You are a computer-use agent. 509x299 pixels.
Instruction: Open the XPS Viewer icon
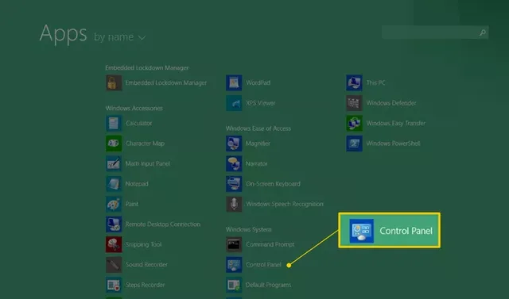click(234, 103)
